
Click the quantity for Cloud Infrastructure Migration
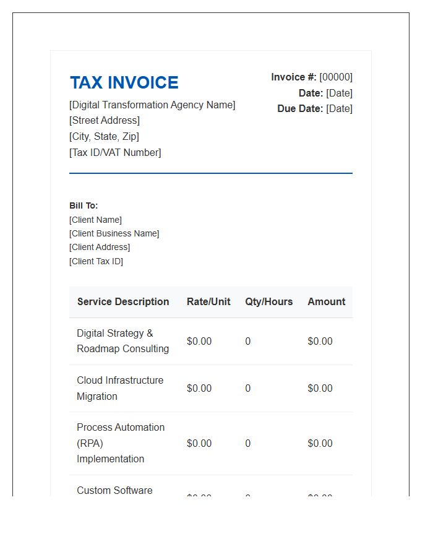[247, 388]
